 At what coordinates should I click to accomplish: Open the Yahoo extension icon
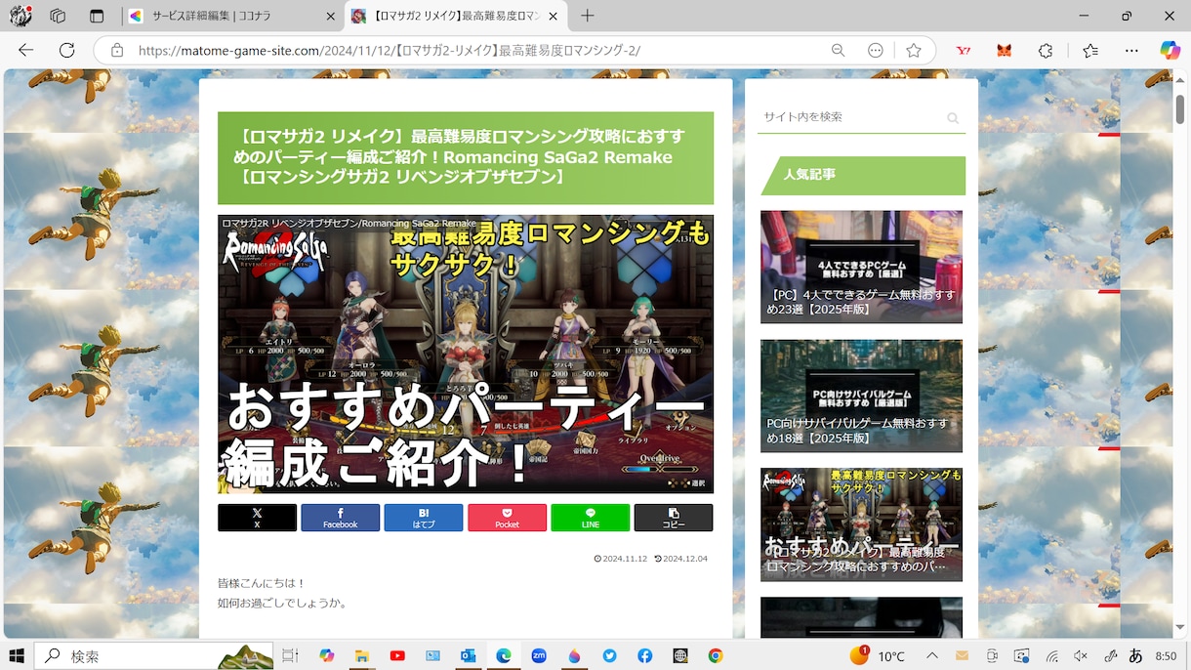[x=963, y=50]
